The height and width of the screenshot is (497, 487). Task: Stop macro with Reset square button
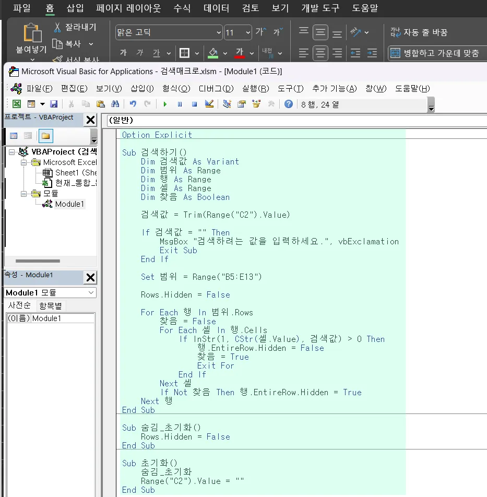coord(195,104)
